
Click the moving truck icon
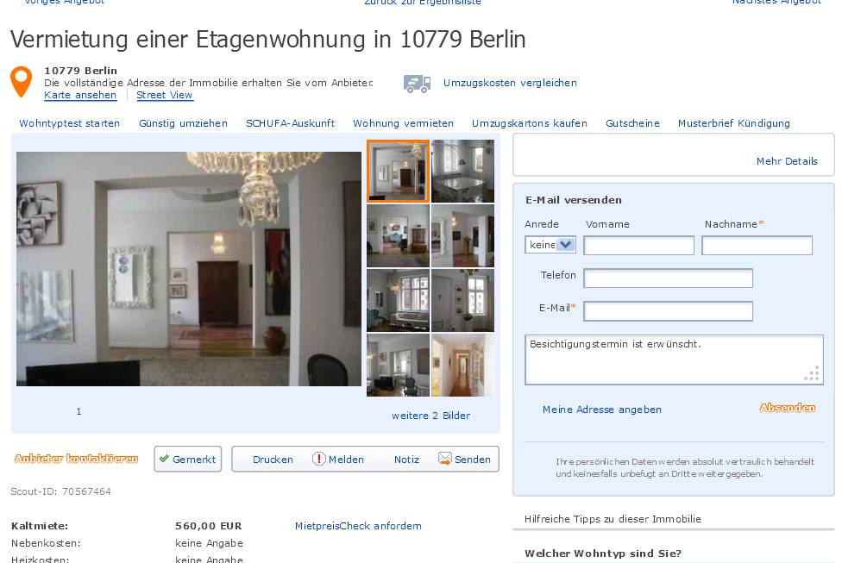tap(418, 84)
